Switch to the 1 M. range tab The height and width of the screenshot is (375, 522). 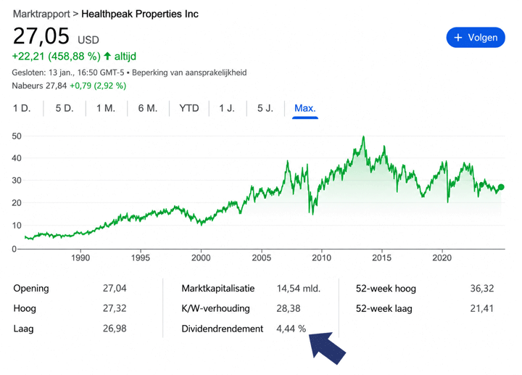pyautogui.click(x=106, y=108)
